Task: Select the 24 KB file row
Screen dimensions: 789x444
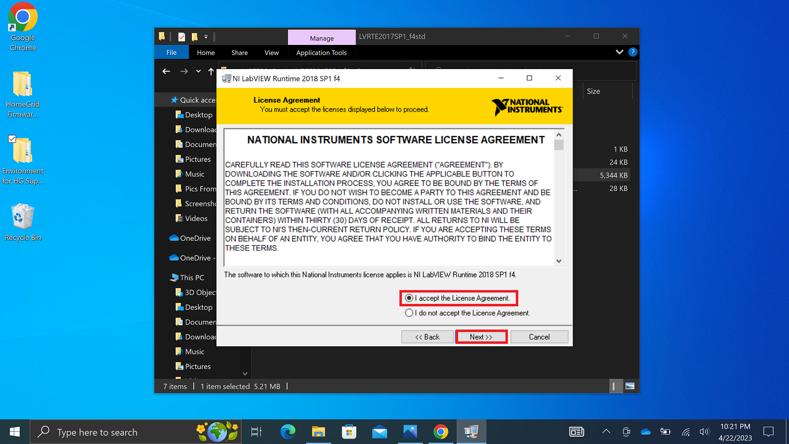Action: click(602, 162)
